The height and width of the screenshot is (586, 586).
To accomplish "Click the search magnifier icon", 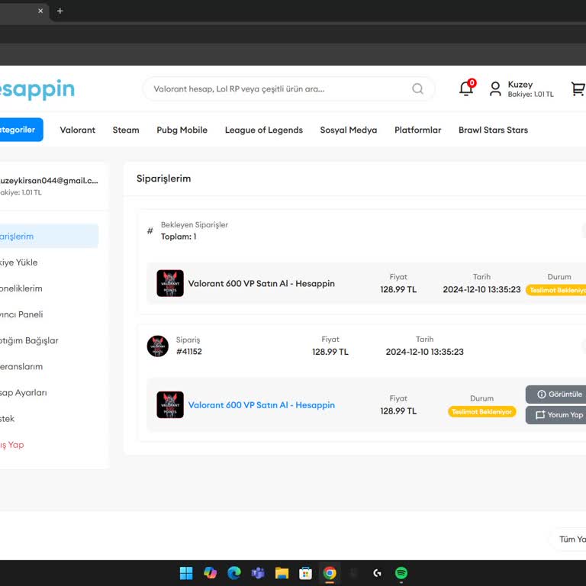I will coord(417,89).
